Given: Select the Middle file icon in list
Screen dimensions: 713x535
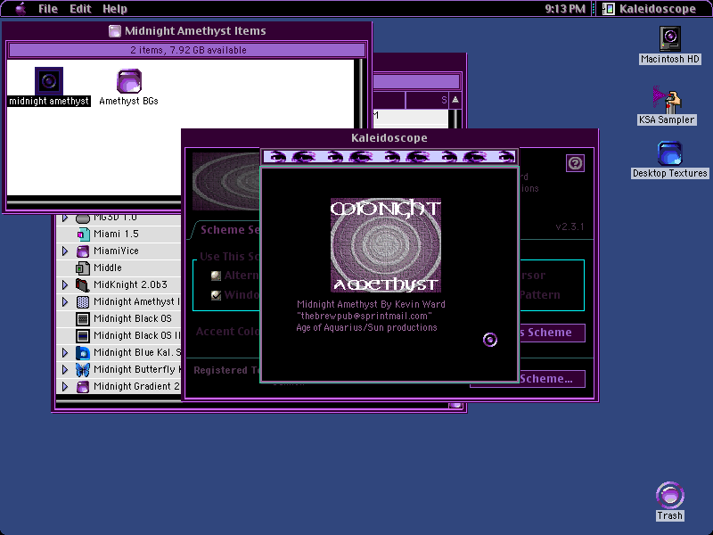Looking at the screenshot, I should [83, 268].
